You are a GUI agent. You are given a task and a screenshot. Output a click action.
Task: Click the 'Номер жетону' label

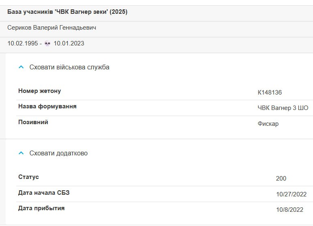click(x=39, y=91)
